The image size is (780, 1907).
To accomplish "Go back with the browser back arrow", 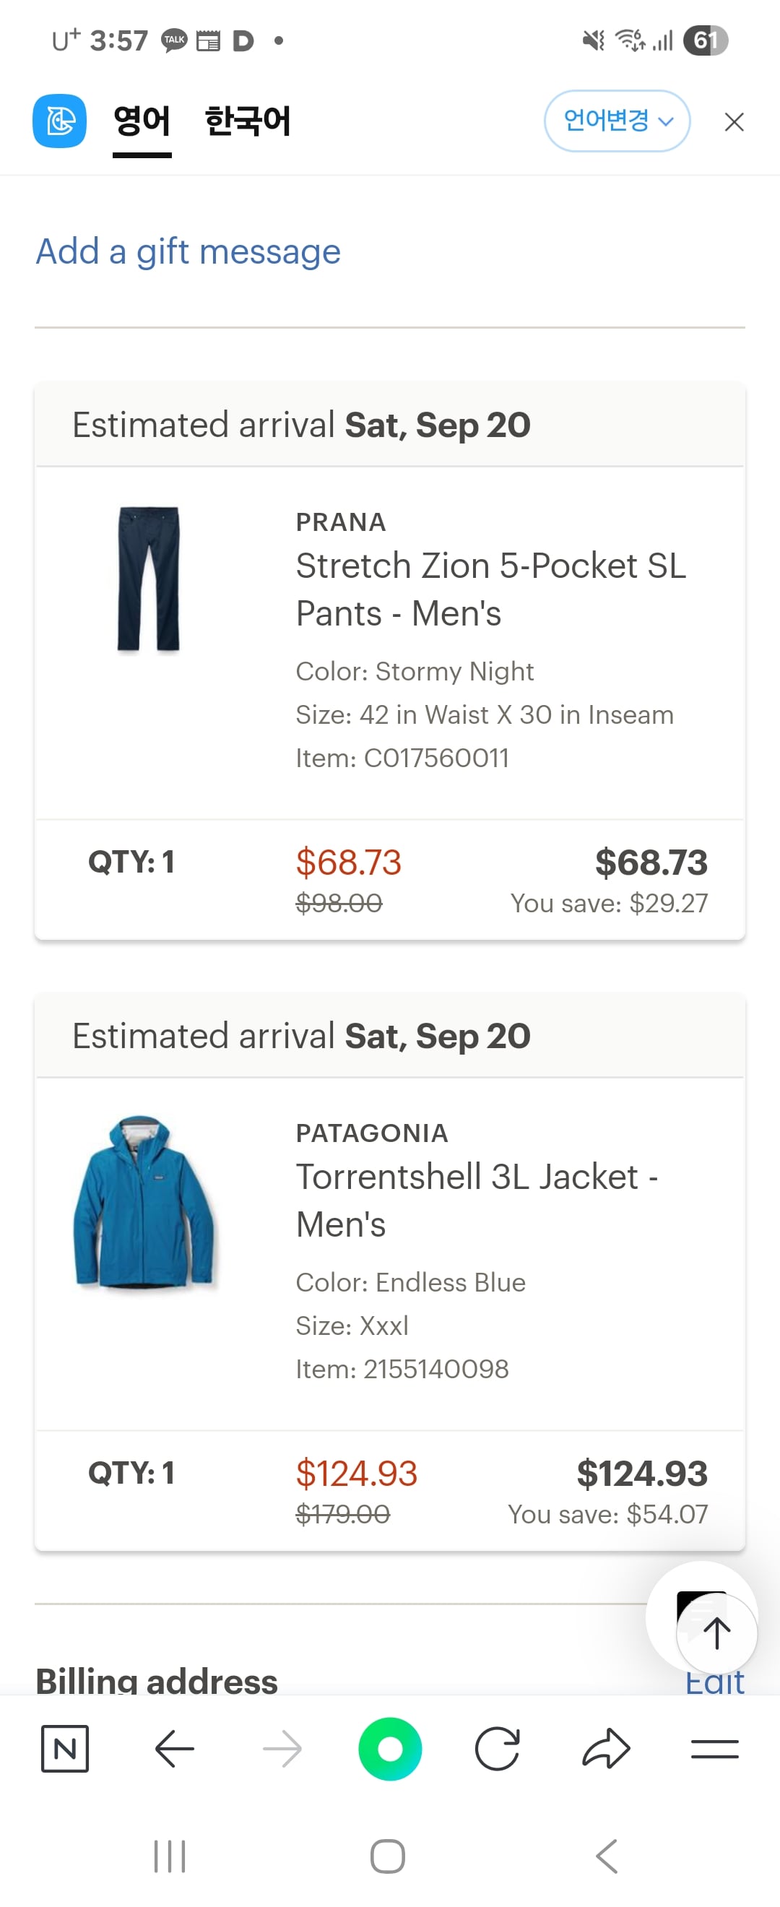I will (x=175, y=1749).
